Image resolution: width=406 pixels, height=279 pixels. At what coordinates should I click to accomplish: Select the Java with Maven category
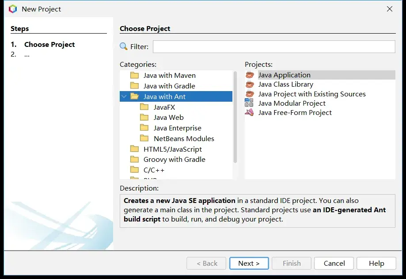click(170, 75)
